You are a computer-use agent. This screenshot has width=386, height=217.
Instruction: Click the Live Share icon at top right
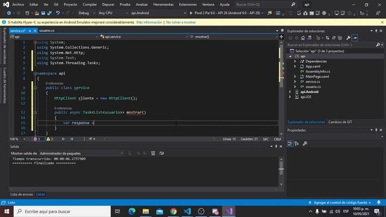coord(378,13)
